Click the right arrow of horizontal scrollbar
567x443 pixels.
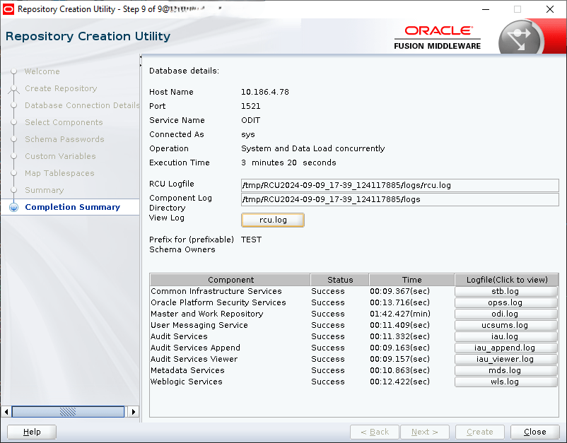(x=133, y=411)
